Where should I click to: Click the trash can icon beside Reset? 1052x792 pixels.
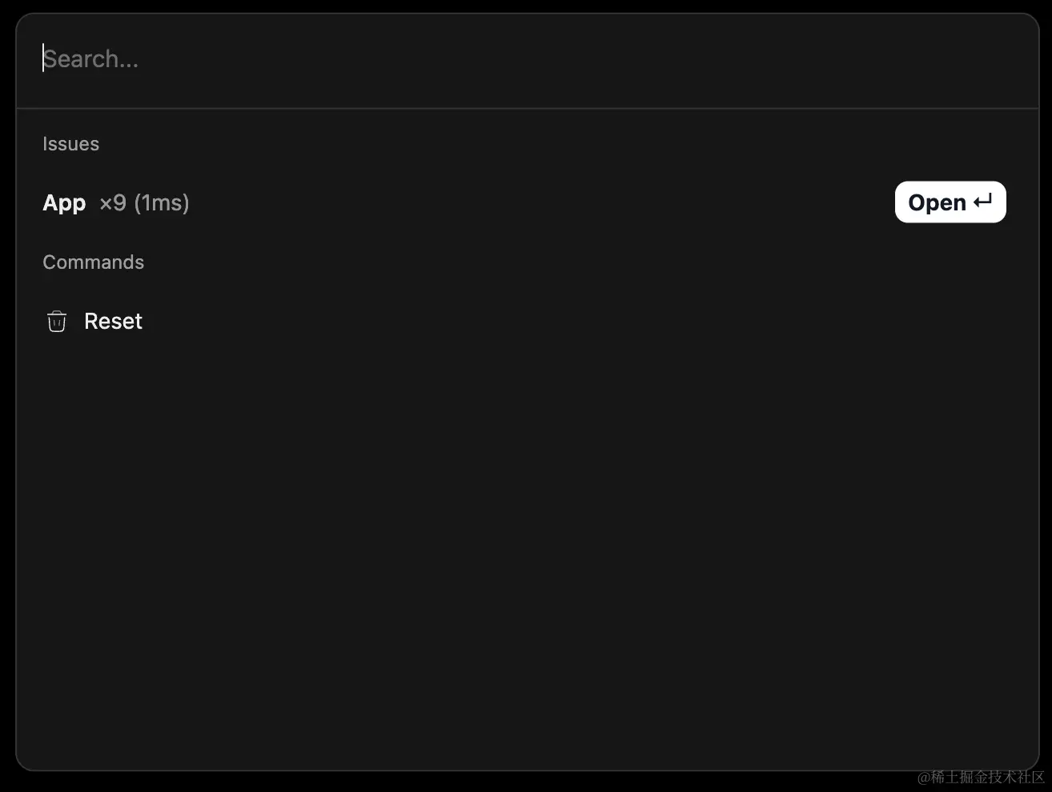coord(56,322)
